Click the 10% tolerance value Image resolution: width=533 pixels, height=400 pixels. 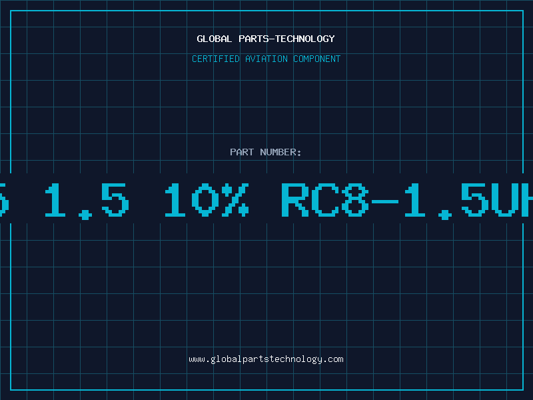[x=207, y=201]
